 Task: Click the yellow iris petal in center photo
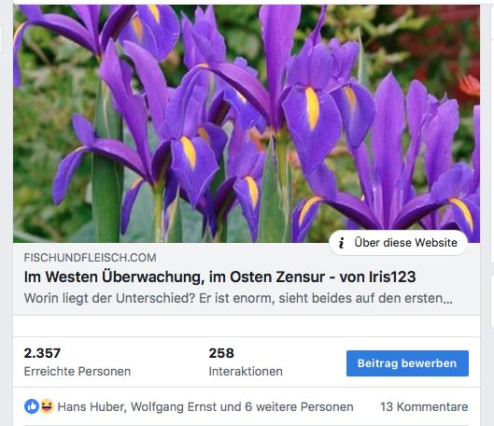[x=312, y=107]
